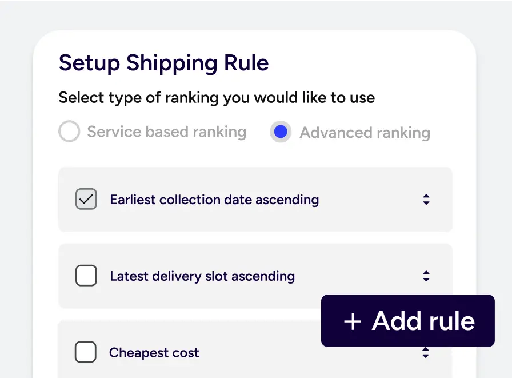Tick the Cheapest cost checkbox

click(x=86, y=352)
